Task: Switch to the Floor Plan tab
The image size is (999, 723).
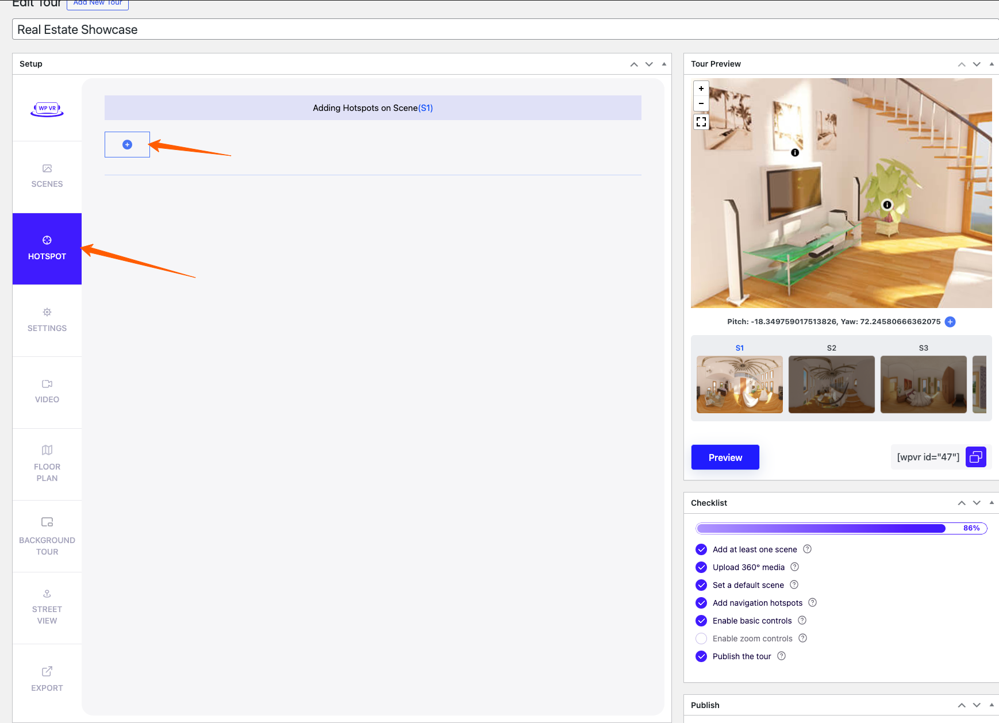Action: (47, 464)
